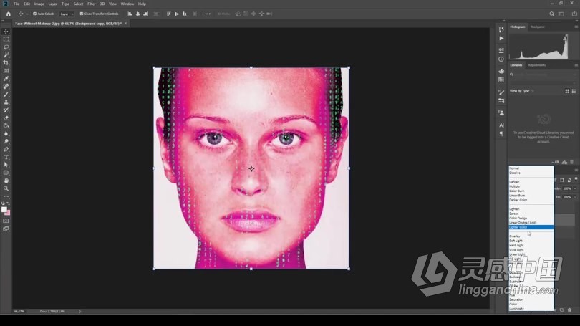Close the Face-Without-Makeup-2.jpg document tab
Screen dimensions: 580x326
[x=126, y=24]
